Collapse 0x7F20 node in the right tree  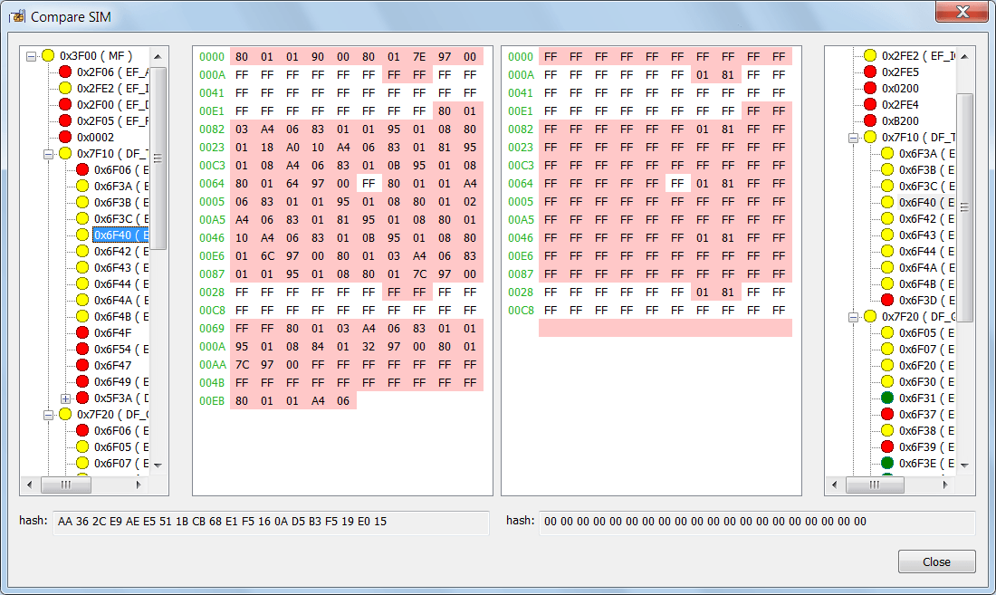(x=853, y=316)
